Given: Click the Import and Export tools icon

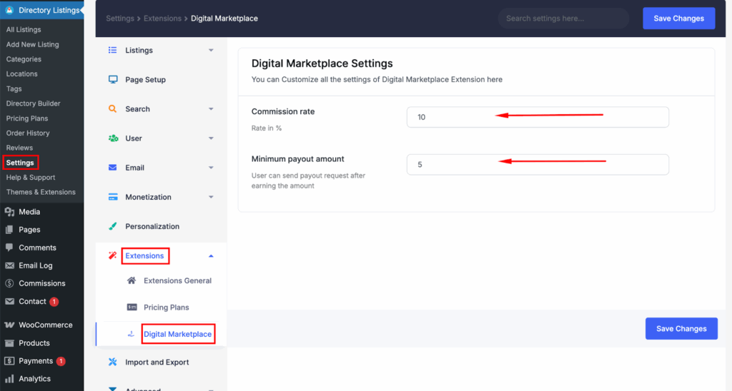Looking at the screenshot, I should click(x=113, y=362).
